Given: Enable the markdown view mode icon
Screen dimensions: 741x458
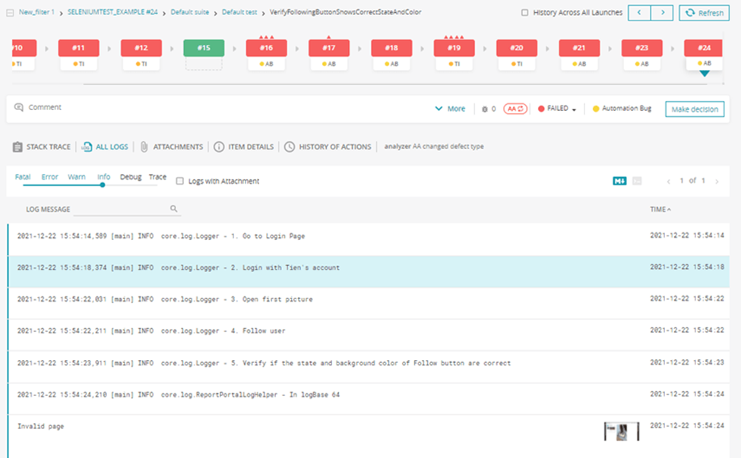Looking at the screenshot, I should (619, 181).
